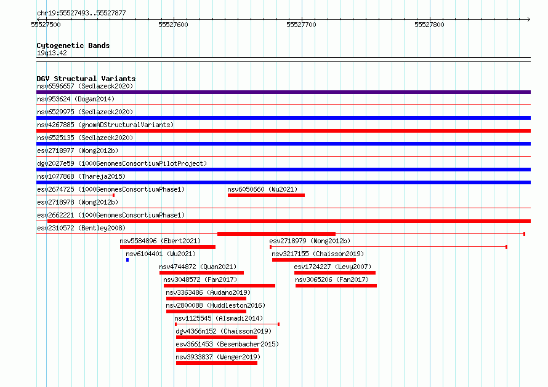The width and height of the screenshot is (548, 387).
Task: Click the red esv3661453 Besenbacher2015 bar
Action: pyautogui.click(x=217, y=350)
